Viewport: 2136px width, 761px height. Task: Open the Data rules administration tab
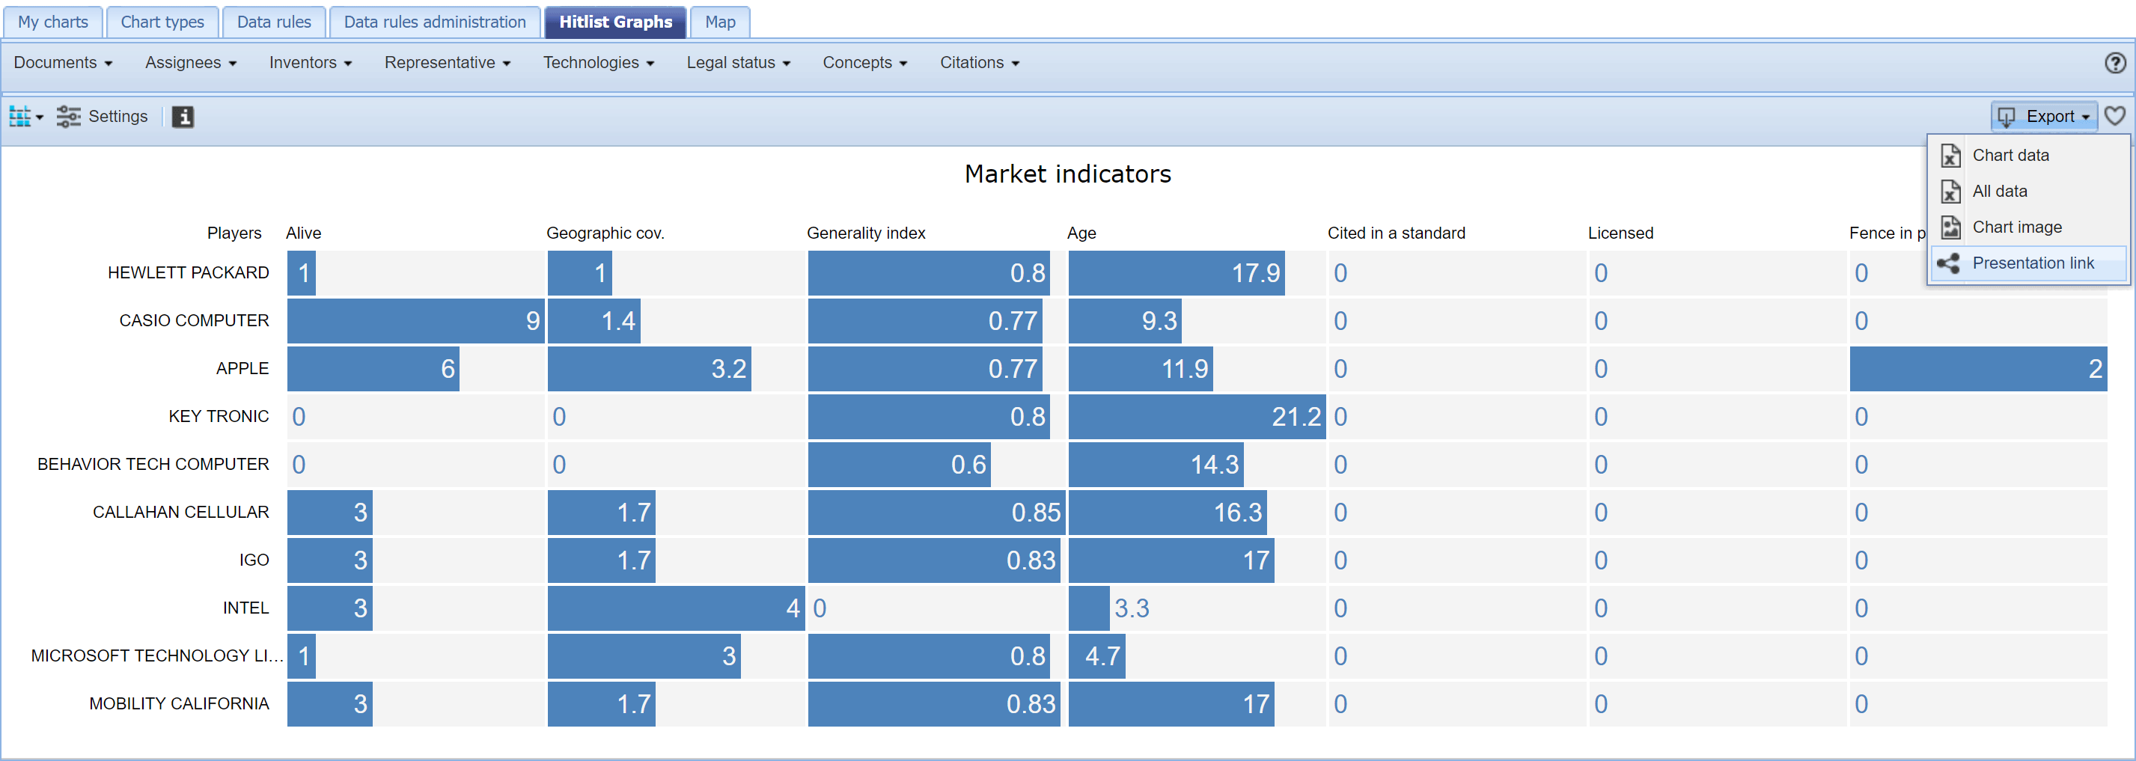pos(435,22)
